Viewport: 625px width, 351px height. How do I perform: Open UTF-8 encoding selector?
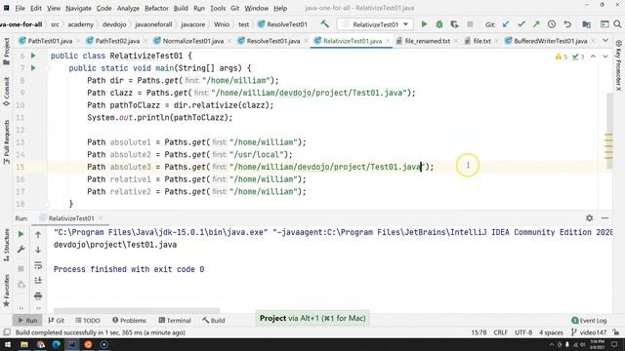click(523, 332)
